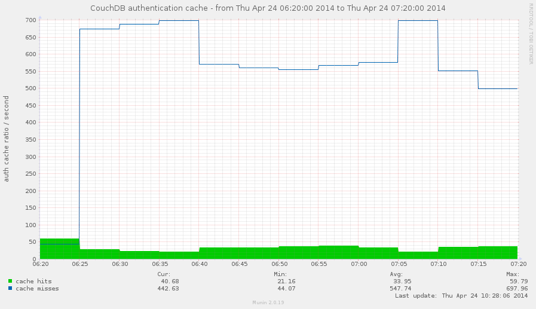Click the x-axis tick label 07:05
The image size is (536, 309).
(x=399, y=264)
